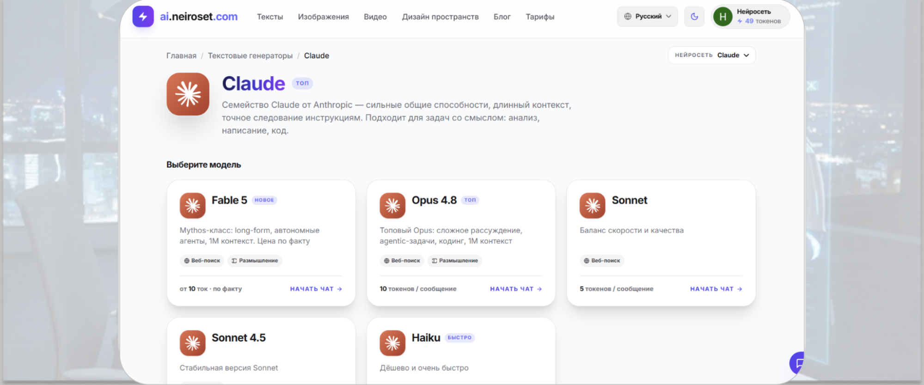The width and height of the screenshot is (924, 385).
Task: Click Веб-поиск tag on Opus 4.8 card
Action: (402, 261)
